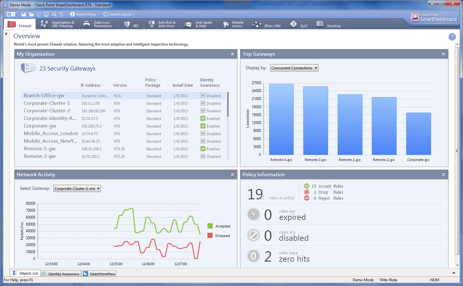Expand the bottom pane up arrow
This screenshot has width=463, height=286.
454,273
